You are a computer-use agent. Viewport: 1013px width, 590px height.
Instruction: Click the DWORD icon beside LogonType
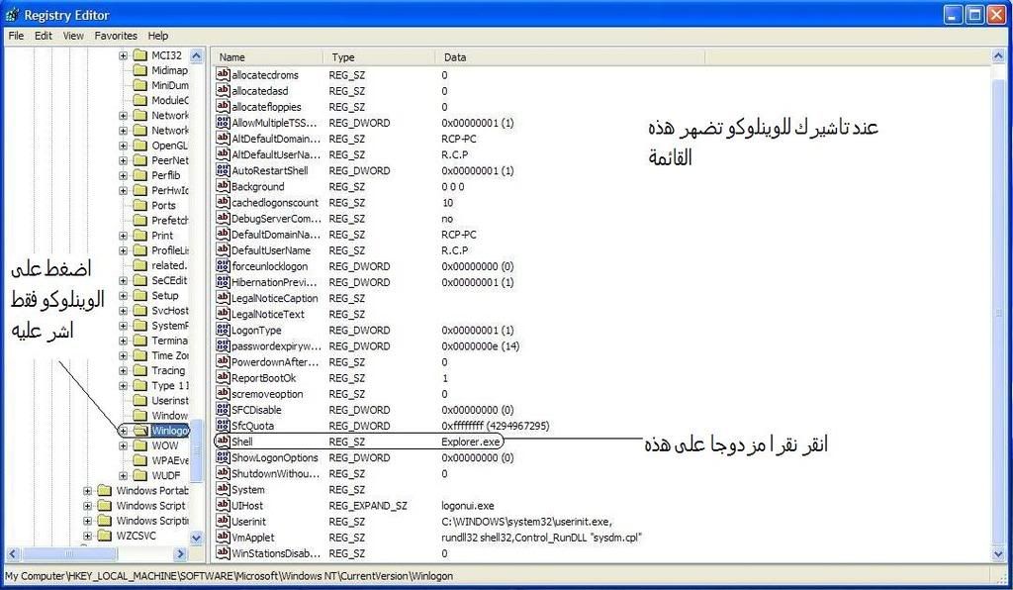(223, 331)
